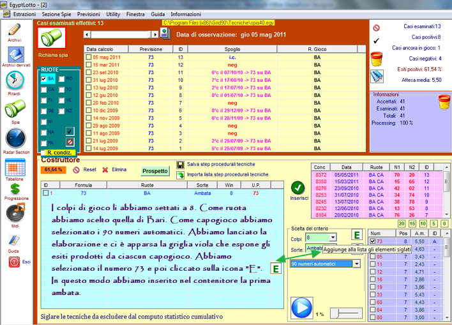Click the Spoglio column header

pyautogui.click(x=232, y=49)
